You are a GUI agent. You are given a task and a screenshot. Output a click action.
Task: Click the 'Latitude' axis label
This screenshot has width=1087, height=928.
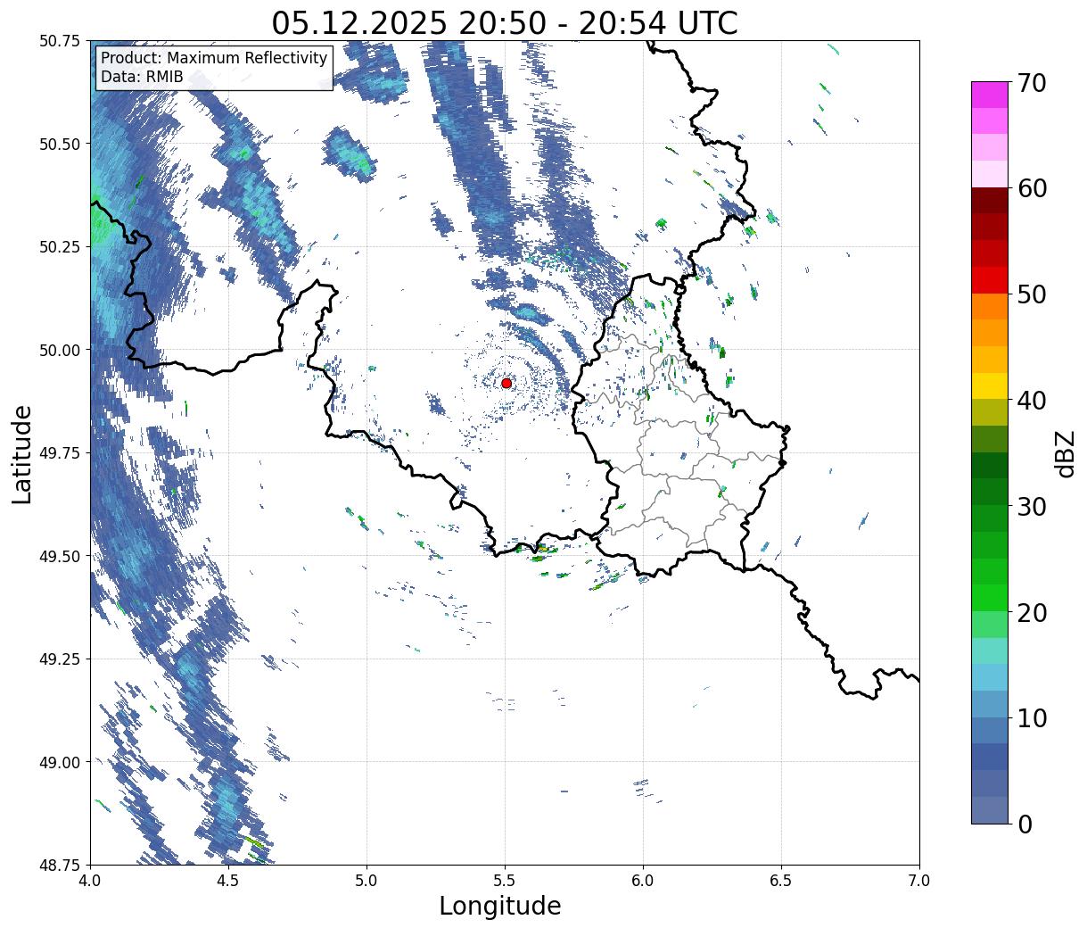click(22, 453)
